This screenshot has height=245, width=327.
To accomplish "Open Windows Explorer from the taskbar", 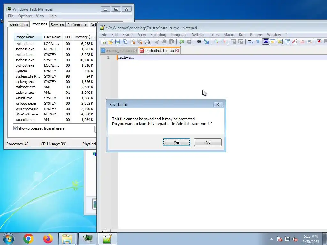I will 67,239.
